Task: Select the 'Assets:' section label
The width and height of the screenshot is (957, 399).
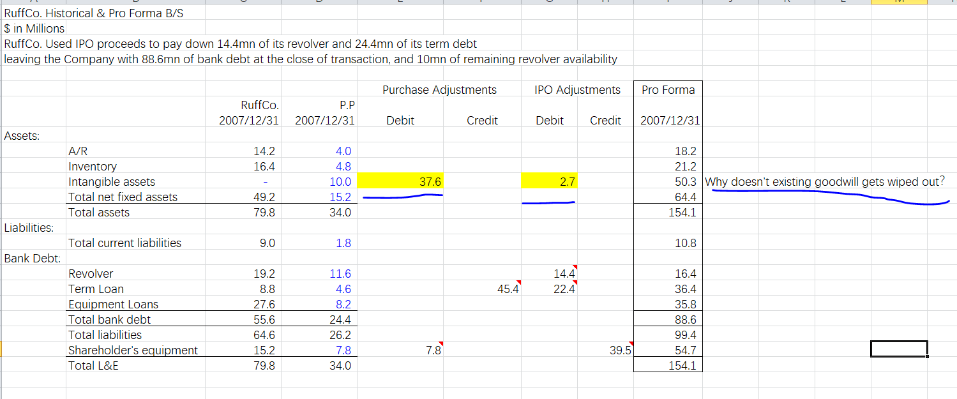Action: [x=21, y=135]
